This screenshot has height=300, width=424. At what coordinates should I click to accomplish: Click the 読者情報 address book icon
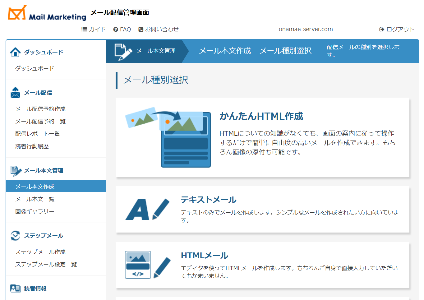click(15, 288)
